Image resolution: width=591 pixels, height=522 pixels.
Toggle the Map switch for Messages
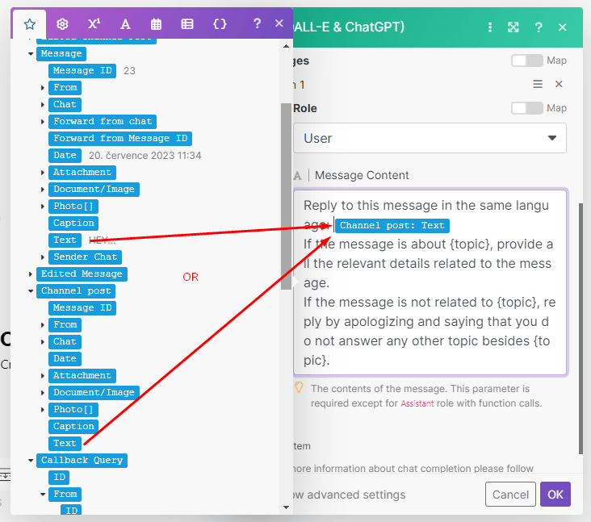coord(526,61)
